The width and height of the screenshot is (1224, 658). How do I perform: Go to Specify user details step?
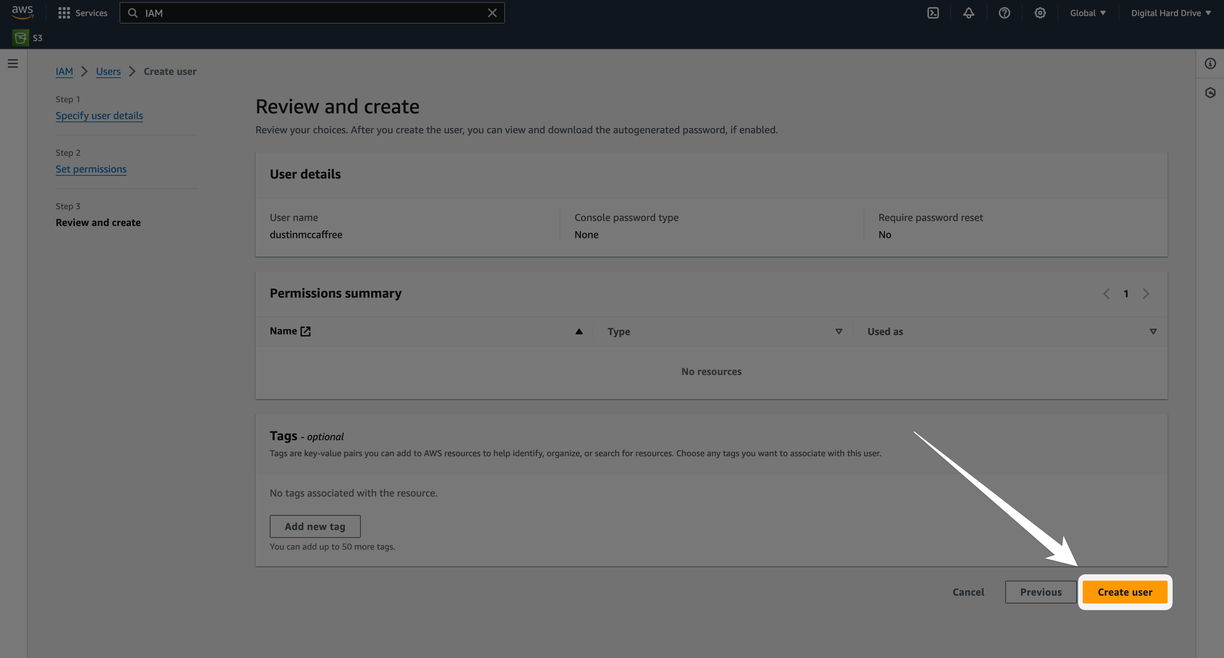tap(99, 115)
